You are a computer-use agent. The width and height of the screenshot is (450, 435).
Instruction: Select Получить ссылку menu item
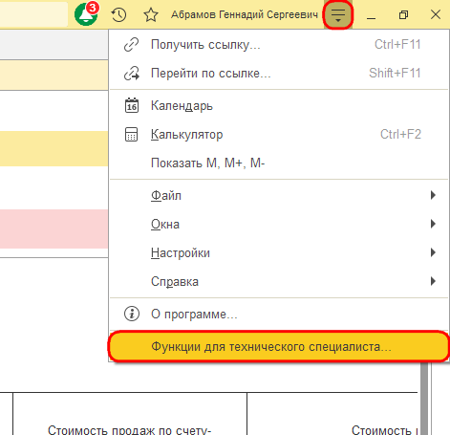(x=279, y=45)
